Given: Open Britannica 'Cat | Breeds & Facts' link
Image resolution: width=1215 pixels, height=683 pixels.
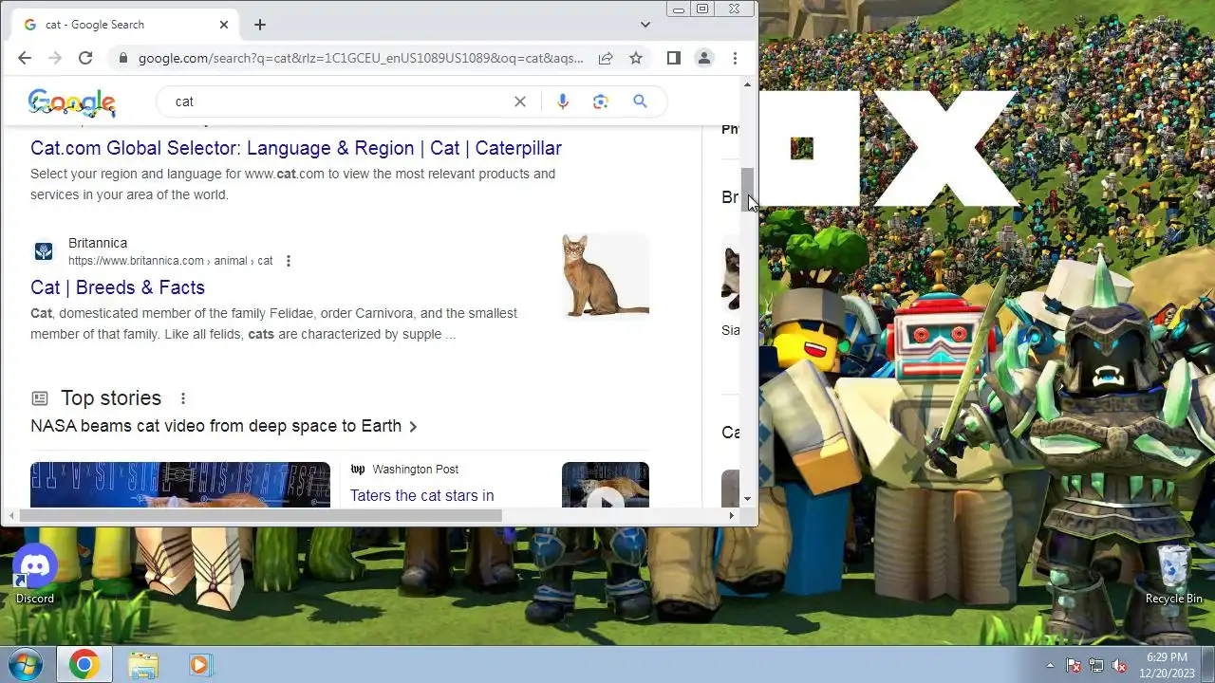Looking at the screenshot, I should pos(118,287).
